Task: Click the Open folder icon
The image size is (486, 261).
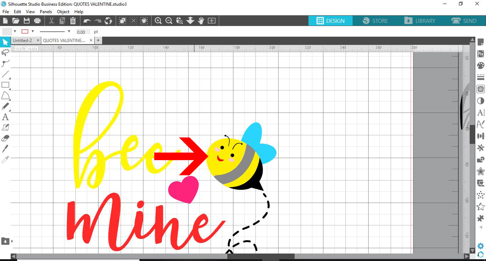Action: 16,21
